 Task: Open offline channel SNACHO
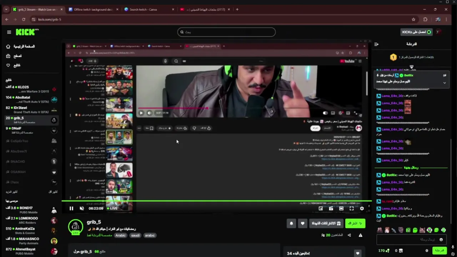(31, 162)
